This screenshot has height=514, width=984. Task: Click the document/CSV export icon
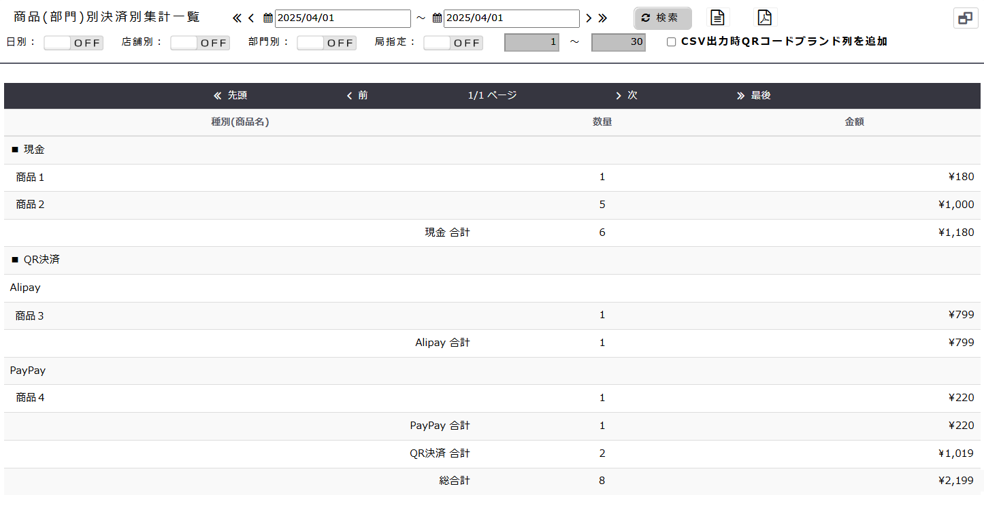[x=717, y=18]
